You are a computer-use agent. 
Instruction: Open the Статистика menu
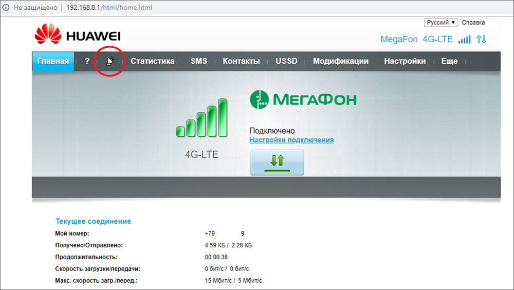[x=153, y=61]
